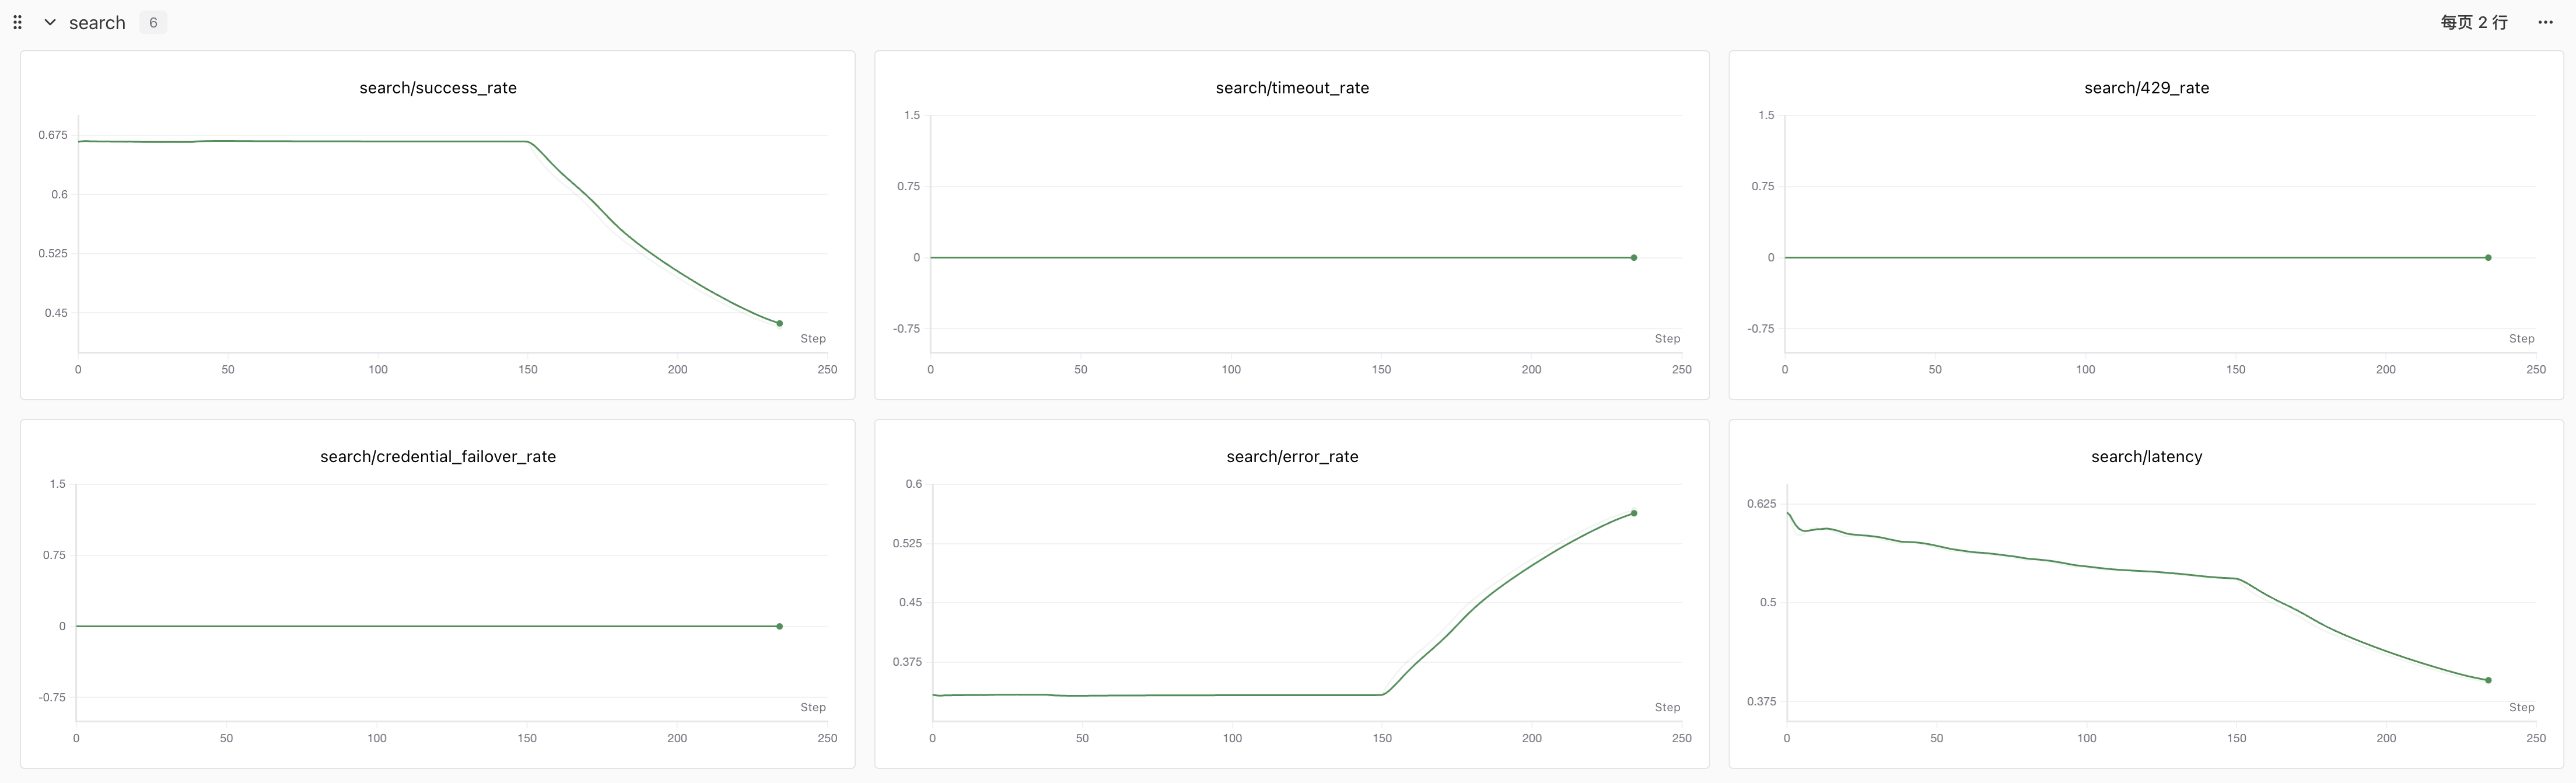The height and width of the screenshot is (783, 2576).
Task: Click the 0.45 y-axis label on success_rate
Action: (x=56, y=313)
